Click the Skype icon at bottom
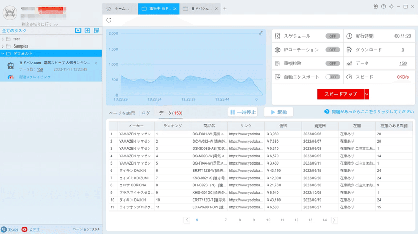The height and width of the screenshot is (234, 418). 4,229
